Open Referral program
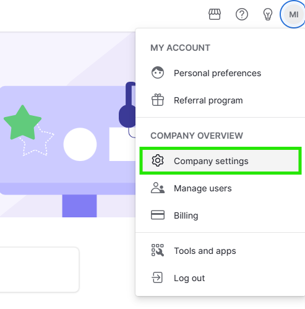 (220, 100)
